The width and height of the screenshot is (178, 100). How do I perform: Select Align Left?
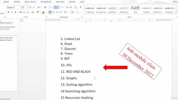[x=50, y=12]
